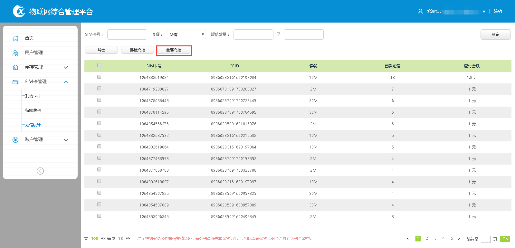
Task: Click the platform logo in header
Action: 19,11
